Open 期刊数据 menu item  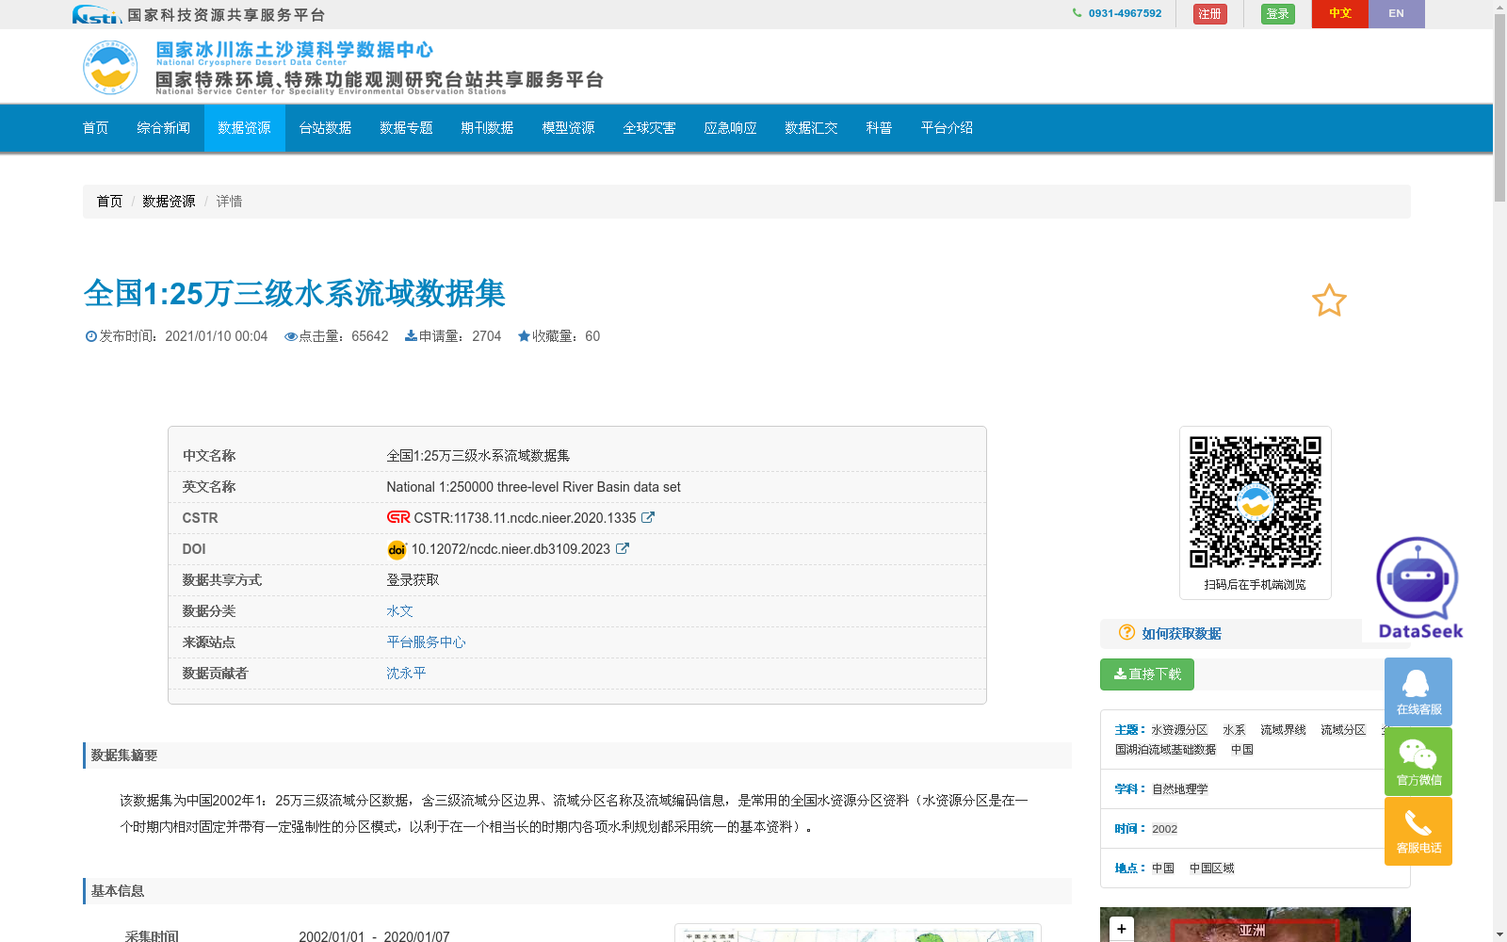pyautogui.click(x=488, y=128)
